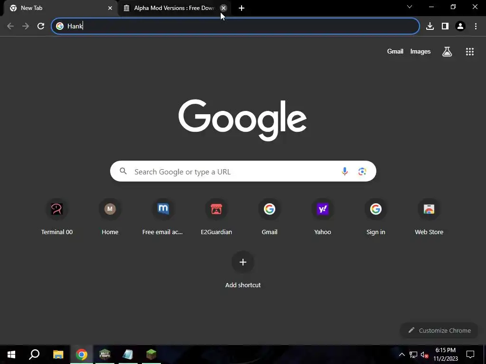This screenshot has height=364, width=486.
Task: Open the Windows Start menu
Action: tap(11, 355)
